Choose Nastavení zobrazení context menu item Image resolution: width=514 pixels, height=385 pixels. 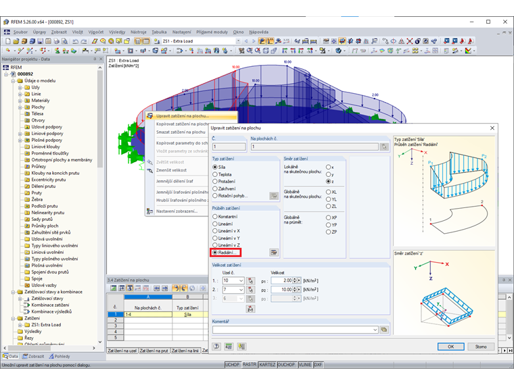click(177, 211)
